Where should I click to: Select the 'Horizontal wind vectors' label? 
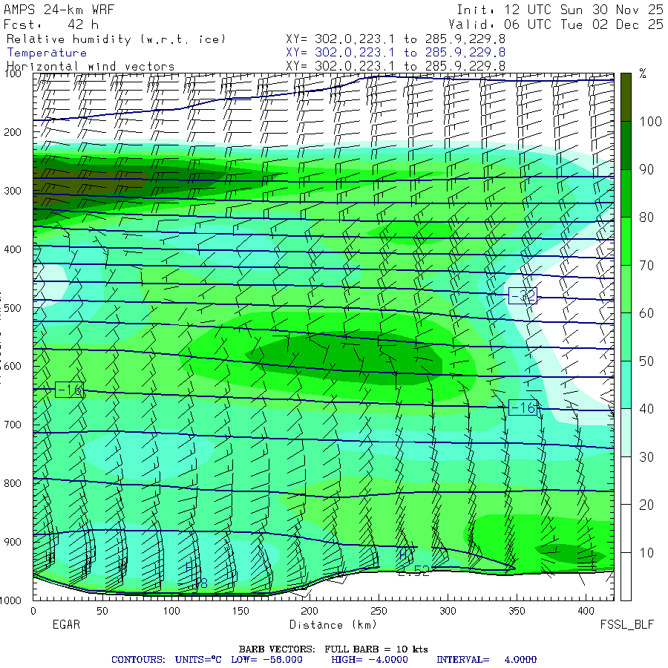click(91, 67)
